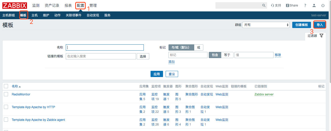331x131 pixels.
Task: Open 触发器 6 of Apache by Zabbix agent
Action: click(x=166, y=122)
